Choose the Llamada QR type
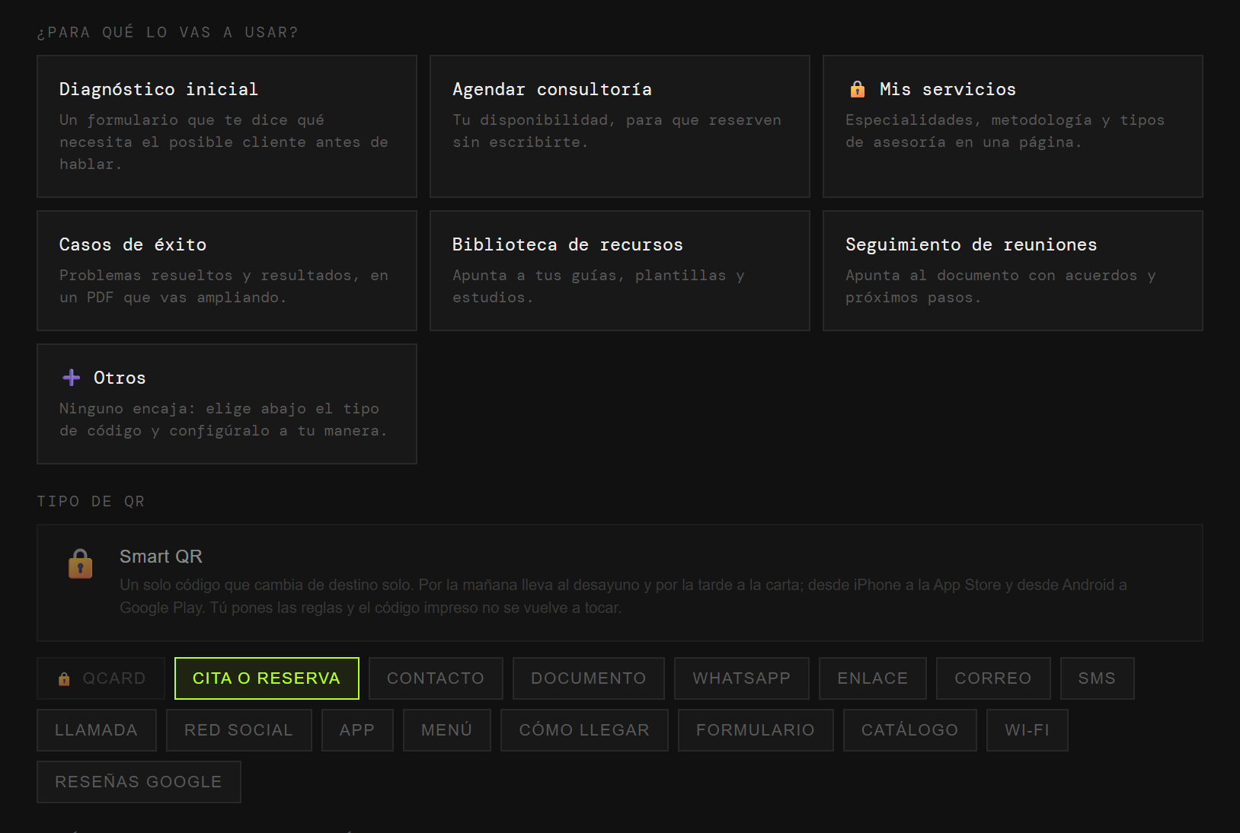The width and height of the screenshot is (1240, 833). [x=97, y=730]
